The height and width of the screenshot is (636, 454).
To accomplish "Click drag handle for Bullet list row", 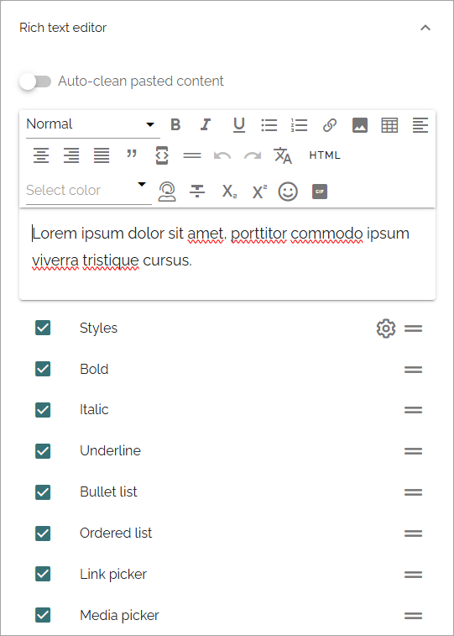I will (x=413, y=492).
